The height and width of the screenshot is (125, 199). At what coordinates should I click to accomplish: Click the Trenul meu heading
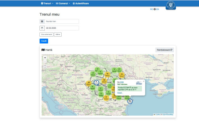tap(50, 15)
